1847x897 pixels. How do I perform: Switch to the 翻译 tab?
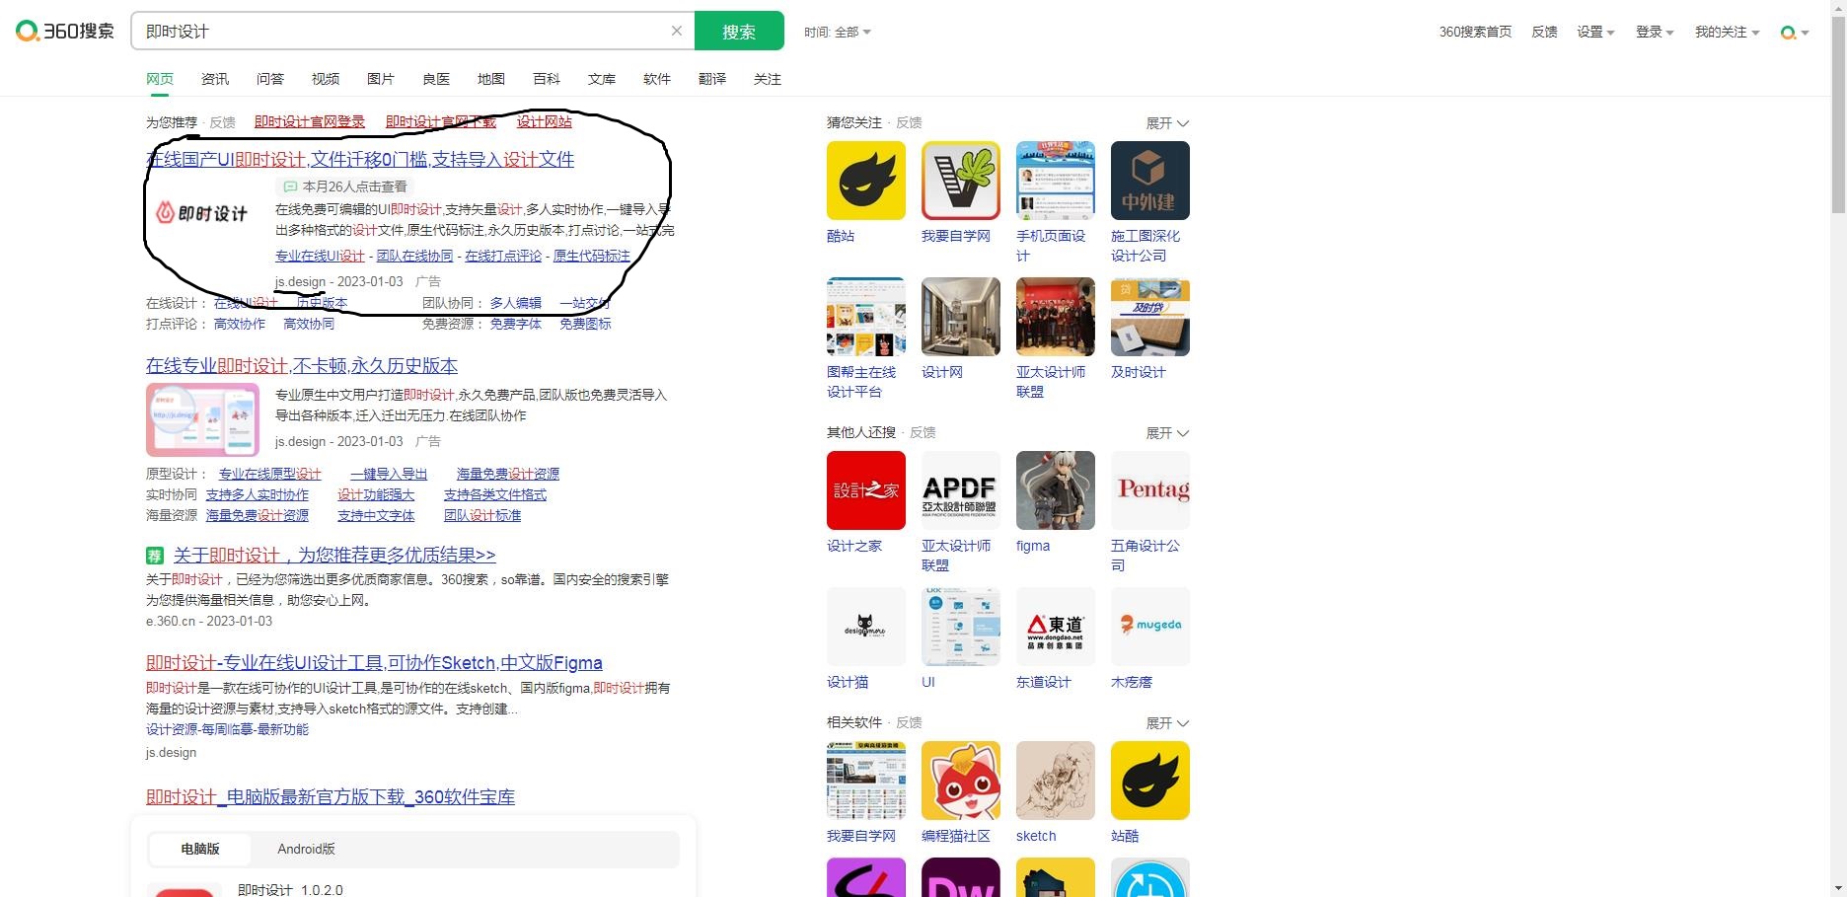[x=712, y=79]
